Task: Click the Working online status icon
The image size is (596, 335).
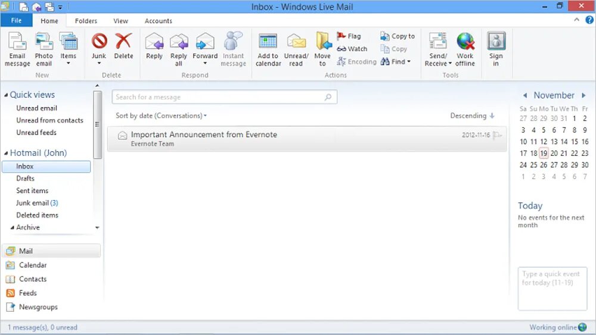Action: [x=582, y=327]
